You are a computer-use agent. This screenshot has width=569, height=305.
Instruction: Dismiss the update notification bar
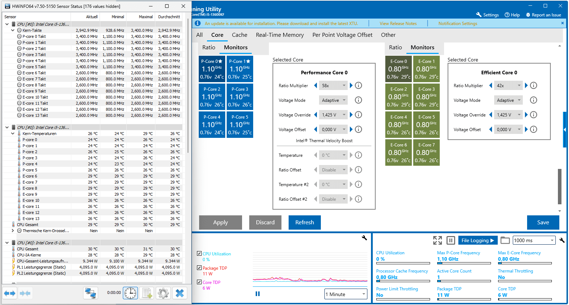coord(562,23)
